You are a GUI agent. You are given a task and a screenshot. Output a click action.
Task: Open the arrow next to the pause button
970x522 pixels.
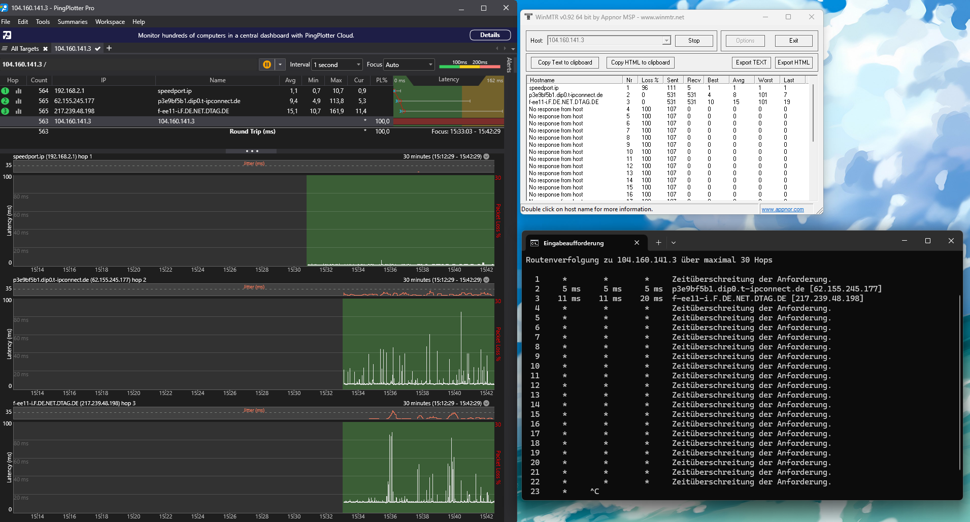tap(280, 64)
